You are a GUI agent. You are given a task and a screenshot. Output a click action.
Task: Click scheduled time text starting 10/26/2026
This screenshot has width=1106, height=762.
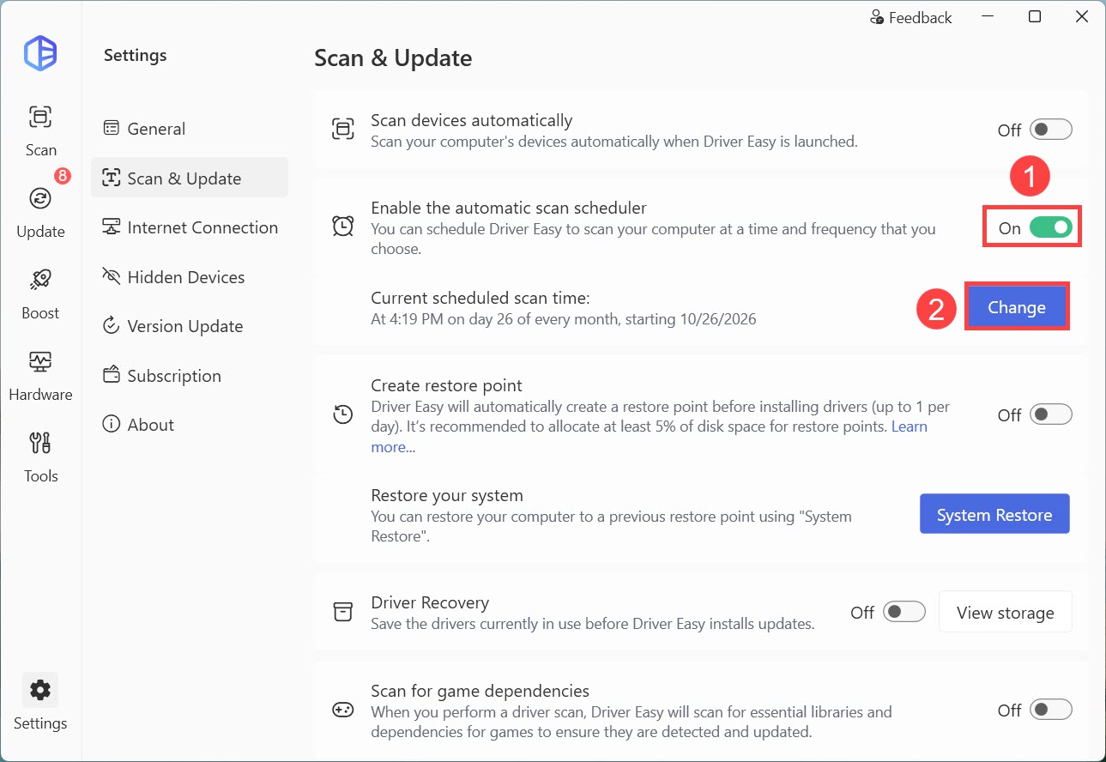tap(564, 319)
